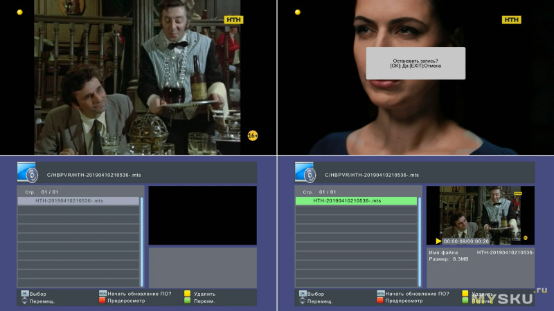Click the blue scrollbar next to the green-highlighted row
This screenshot has height=311, width=554.
pos(420,242)
